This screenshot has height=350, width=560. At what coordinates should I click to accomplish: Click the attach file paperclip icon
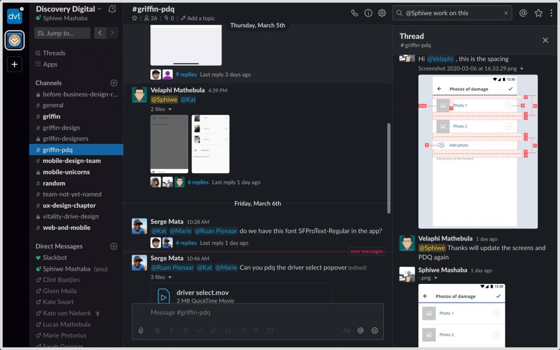click(x=141, y=330)
